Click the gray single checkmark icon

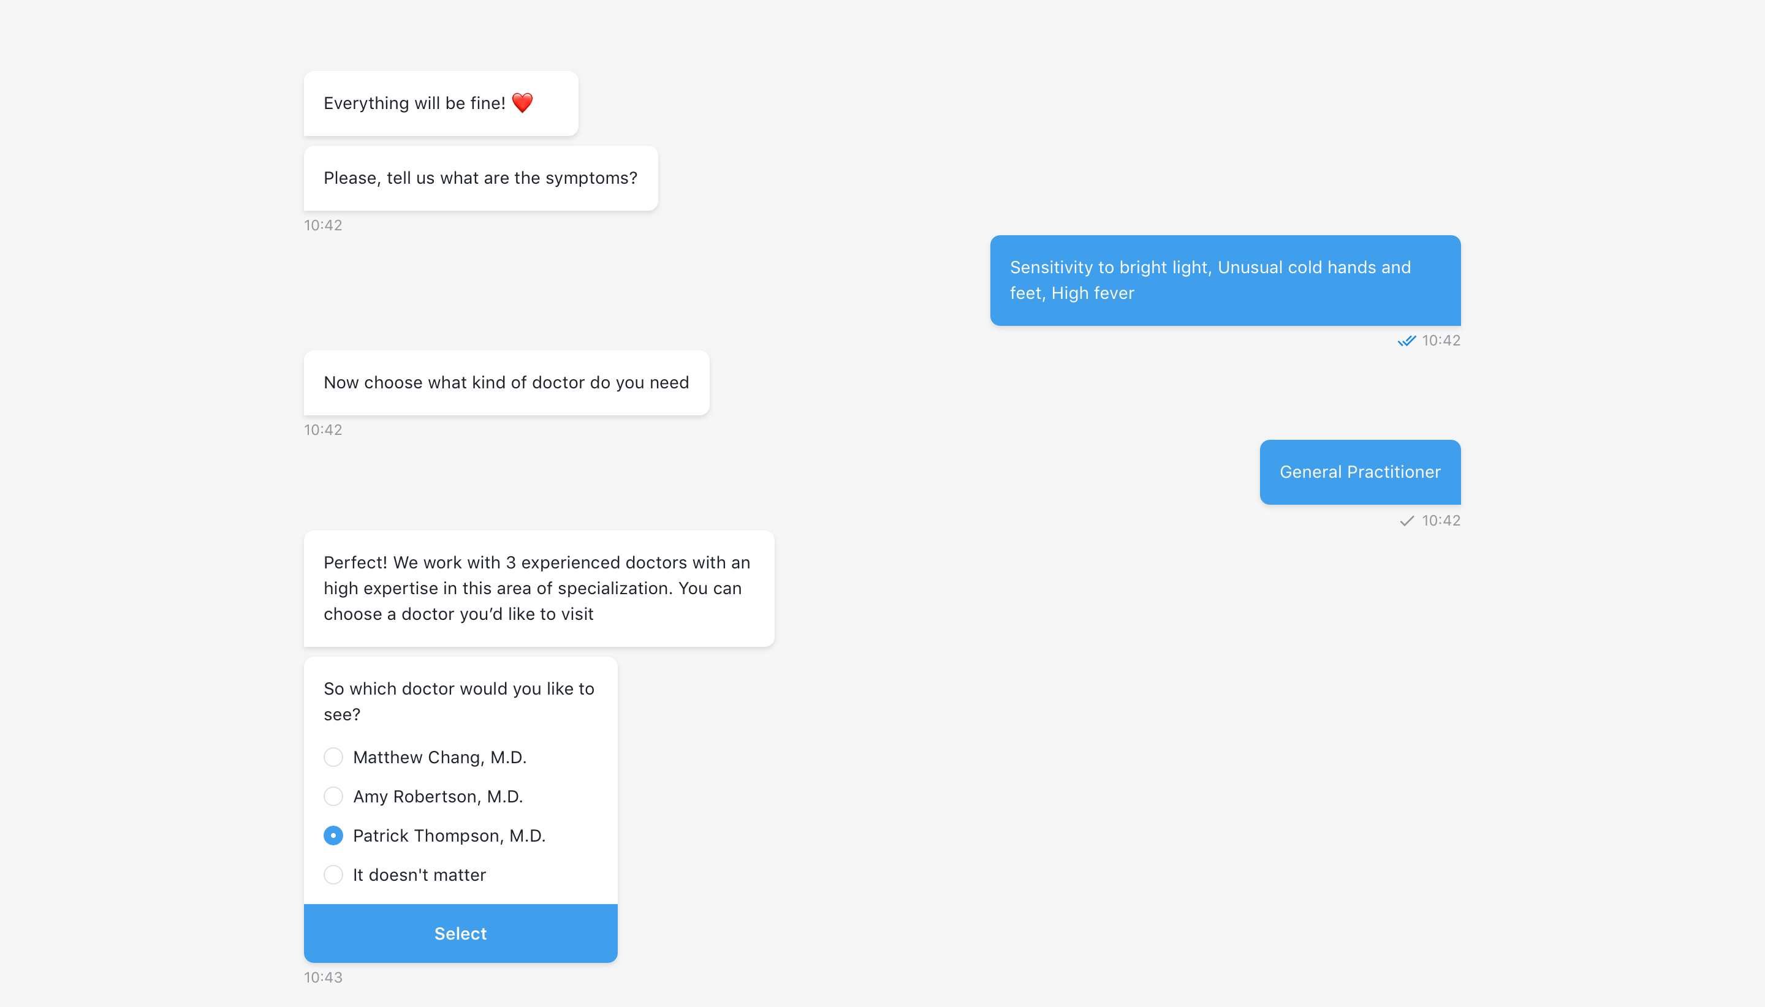pyautogui.click(x=1406, y=521)
